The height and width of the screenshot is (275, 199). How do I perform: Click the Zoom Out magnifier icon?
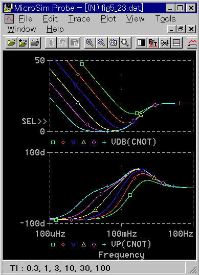tap(102, 42)
